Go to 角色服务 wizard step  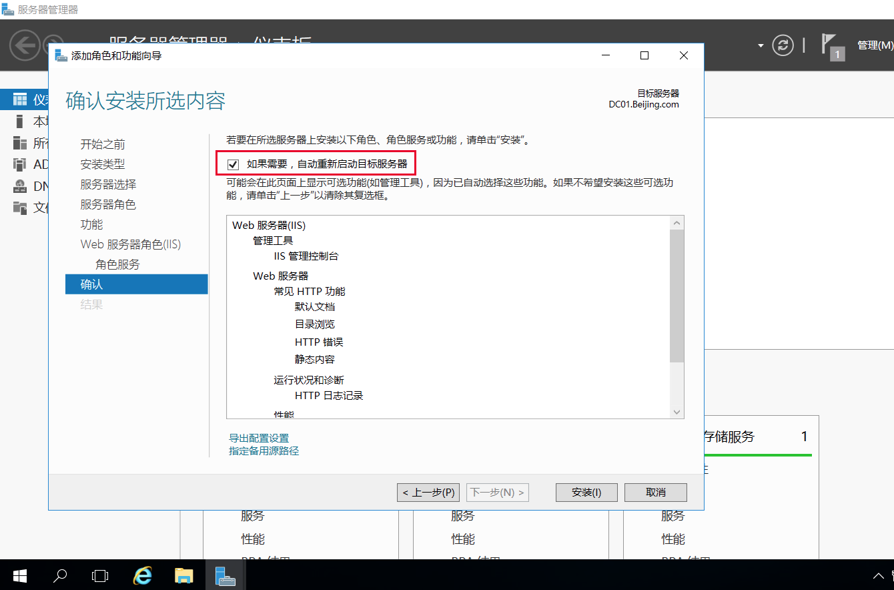[x=117, y=264]
